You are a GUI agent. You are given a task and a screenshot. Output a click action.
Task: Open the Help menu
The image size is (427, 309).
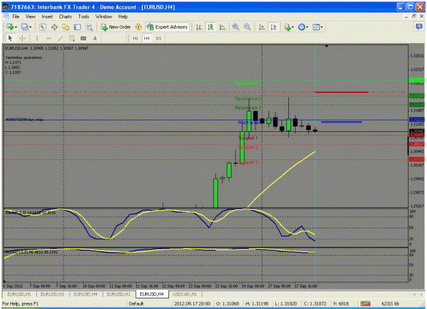(123, 16)
